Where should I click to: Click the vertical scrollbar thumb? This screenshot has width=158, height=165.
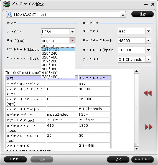coord(136,108)
